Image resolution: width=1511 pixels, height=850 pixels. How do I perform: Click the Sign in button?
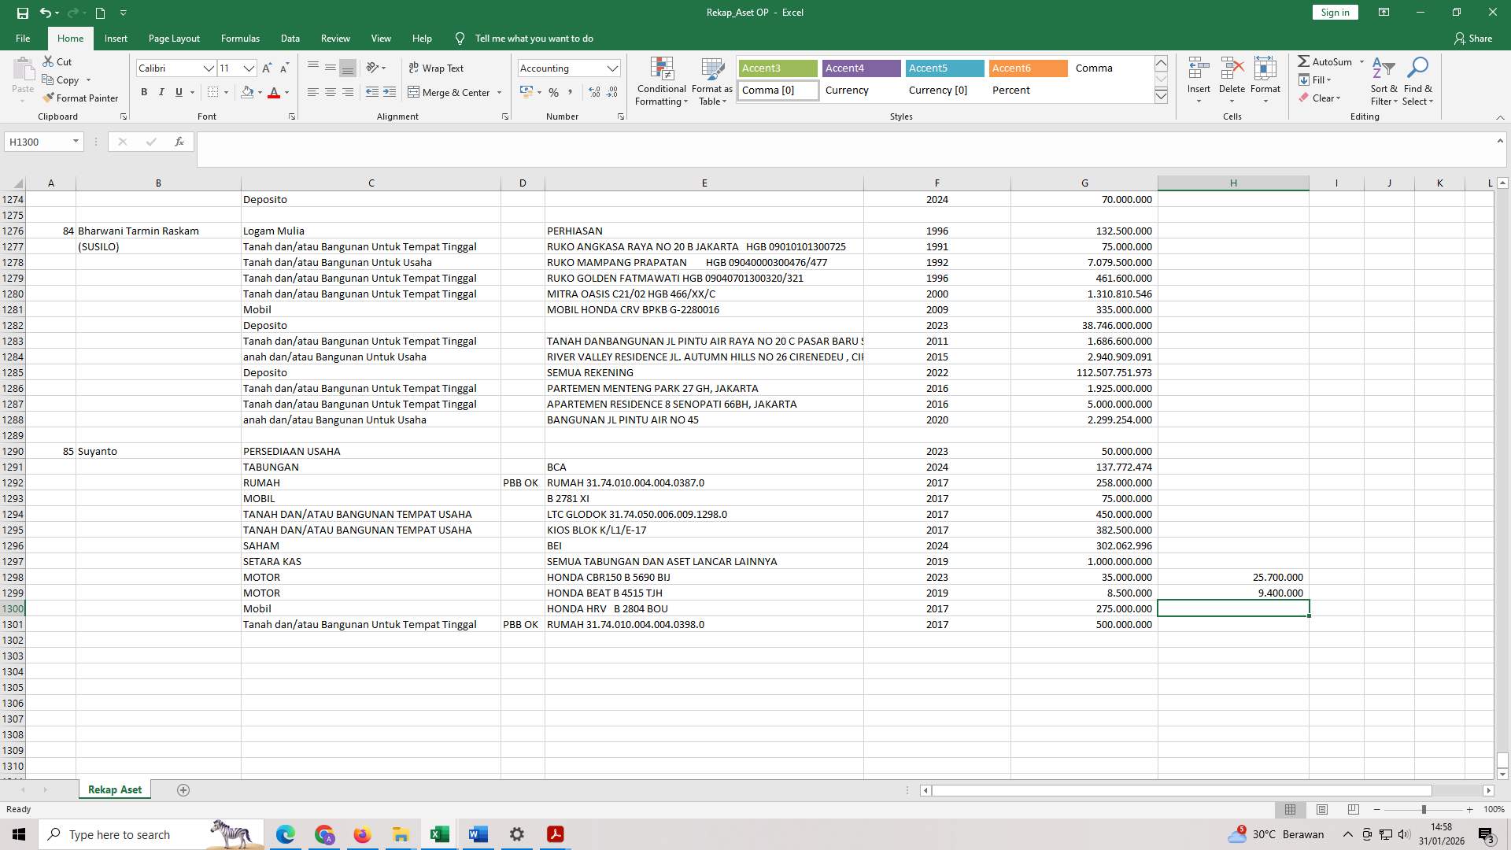click(x=1334, y=12)
